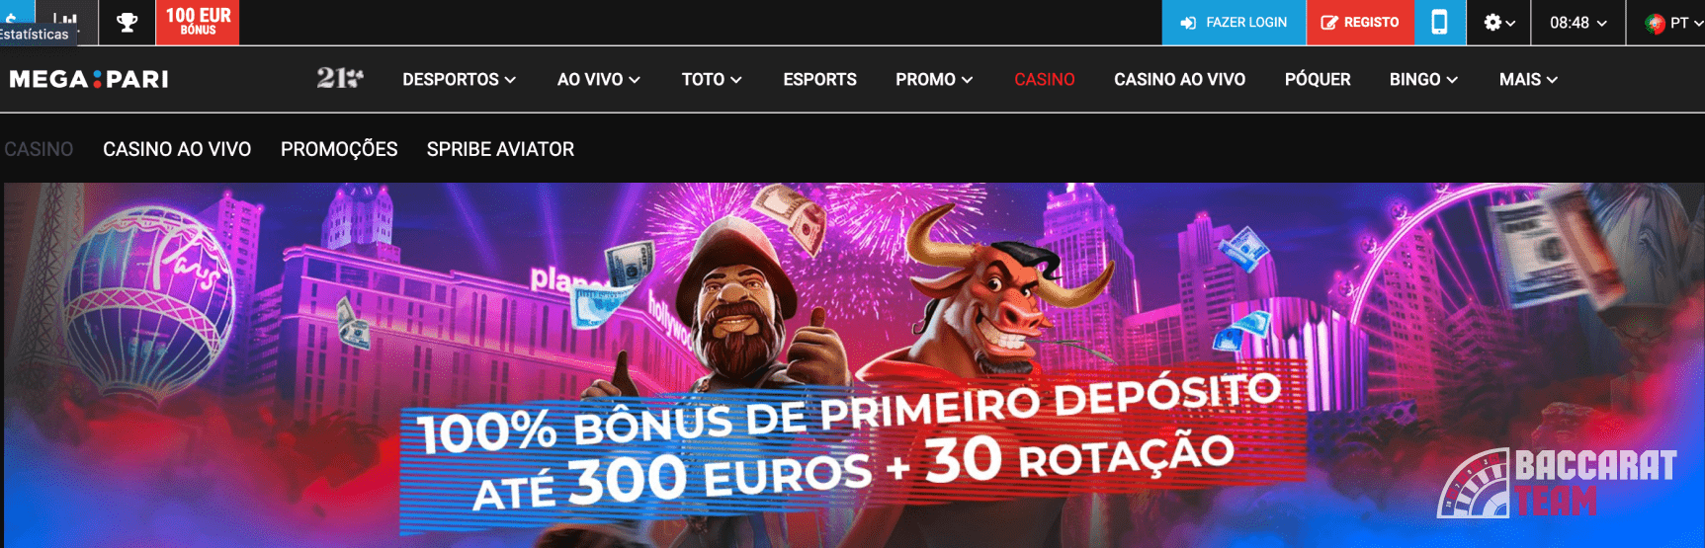
Task: Open the settings gear menu
Action: (x=1498, y=23)
